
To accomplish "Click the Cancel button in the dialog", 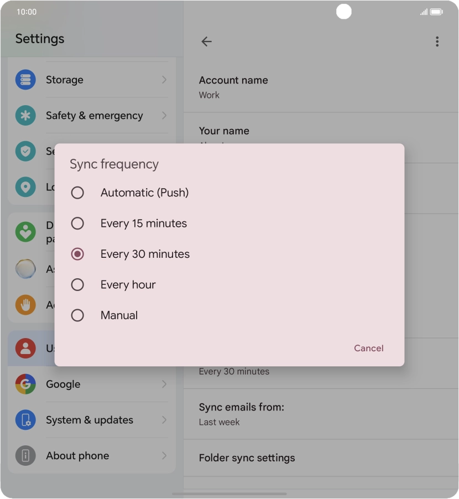I will pos(368,348).
